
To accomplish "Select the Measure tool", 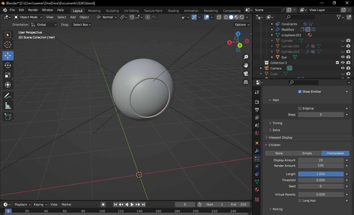I will click(8, 106).
